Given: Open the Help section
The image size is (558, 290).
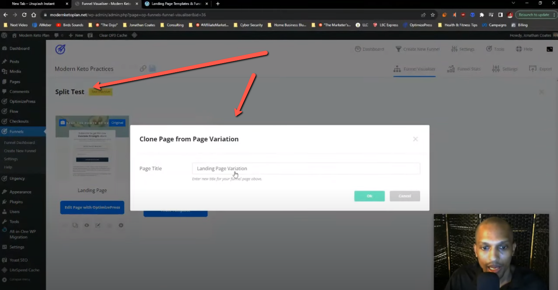Looking at the screenshot, I should 524,49.
